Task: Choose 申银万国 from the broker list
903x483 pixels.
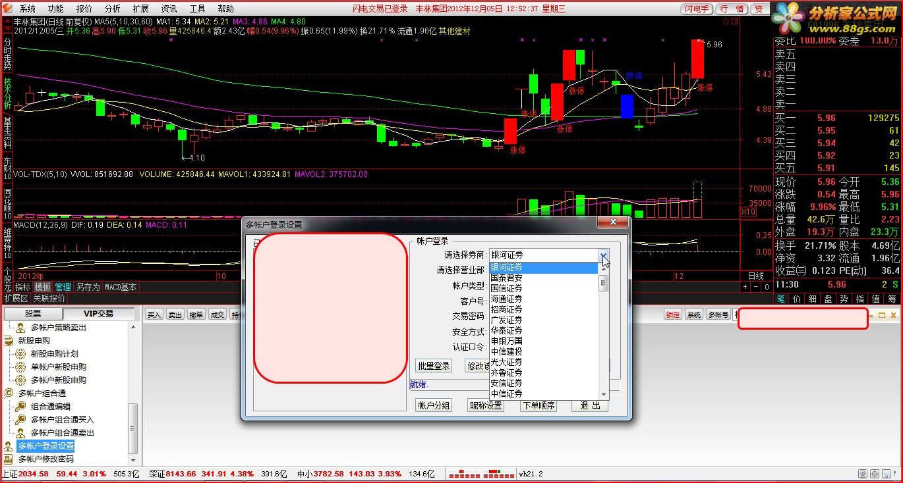Action: tap(543, 342)
